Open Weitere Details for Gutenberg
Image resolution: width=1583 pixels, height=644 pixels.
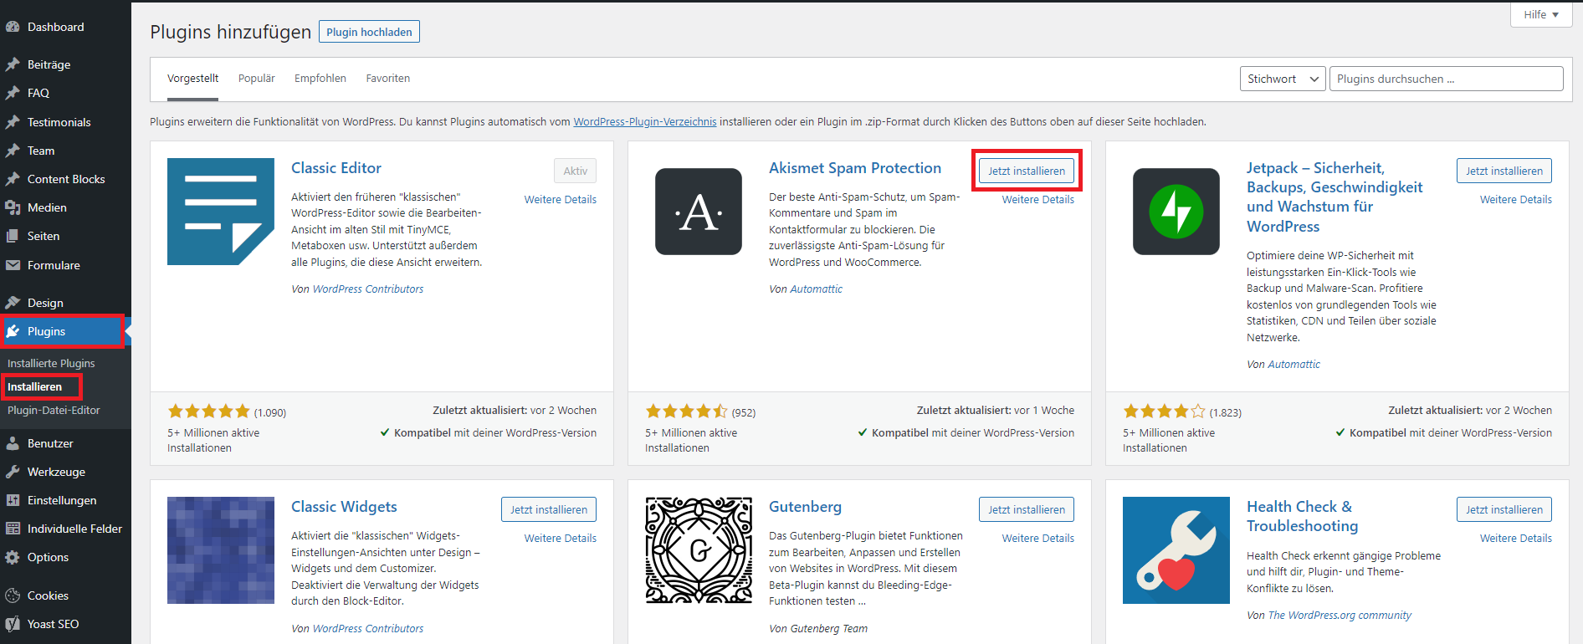(x=1038, y=538)
